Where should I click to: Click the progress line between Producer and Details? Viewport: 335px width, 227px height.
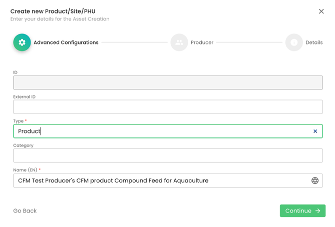[x=249, y=42]
